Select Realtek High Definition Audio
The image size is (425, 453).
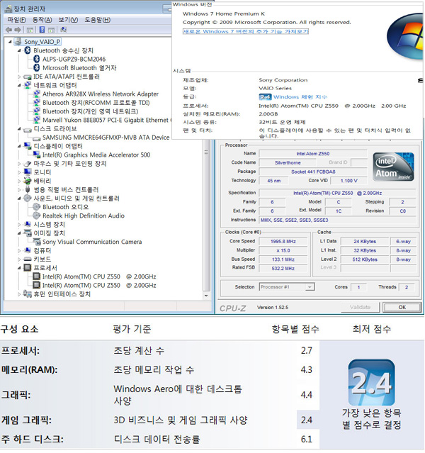[84, 216]
